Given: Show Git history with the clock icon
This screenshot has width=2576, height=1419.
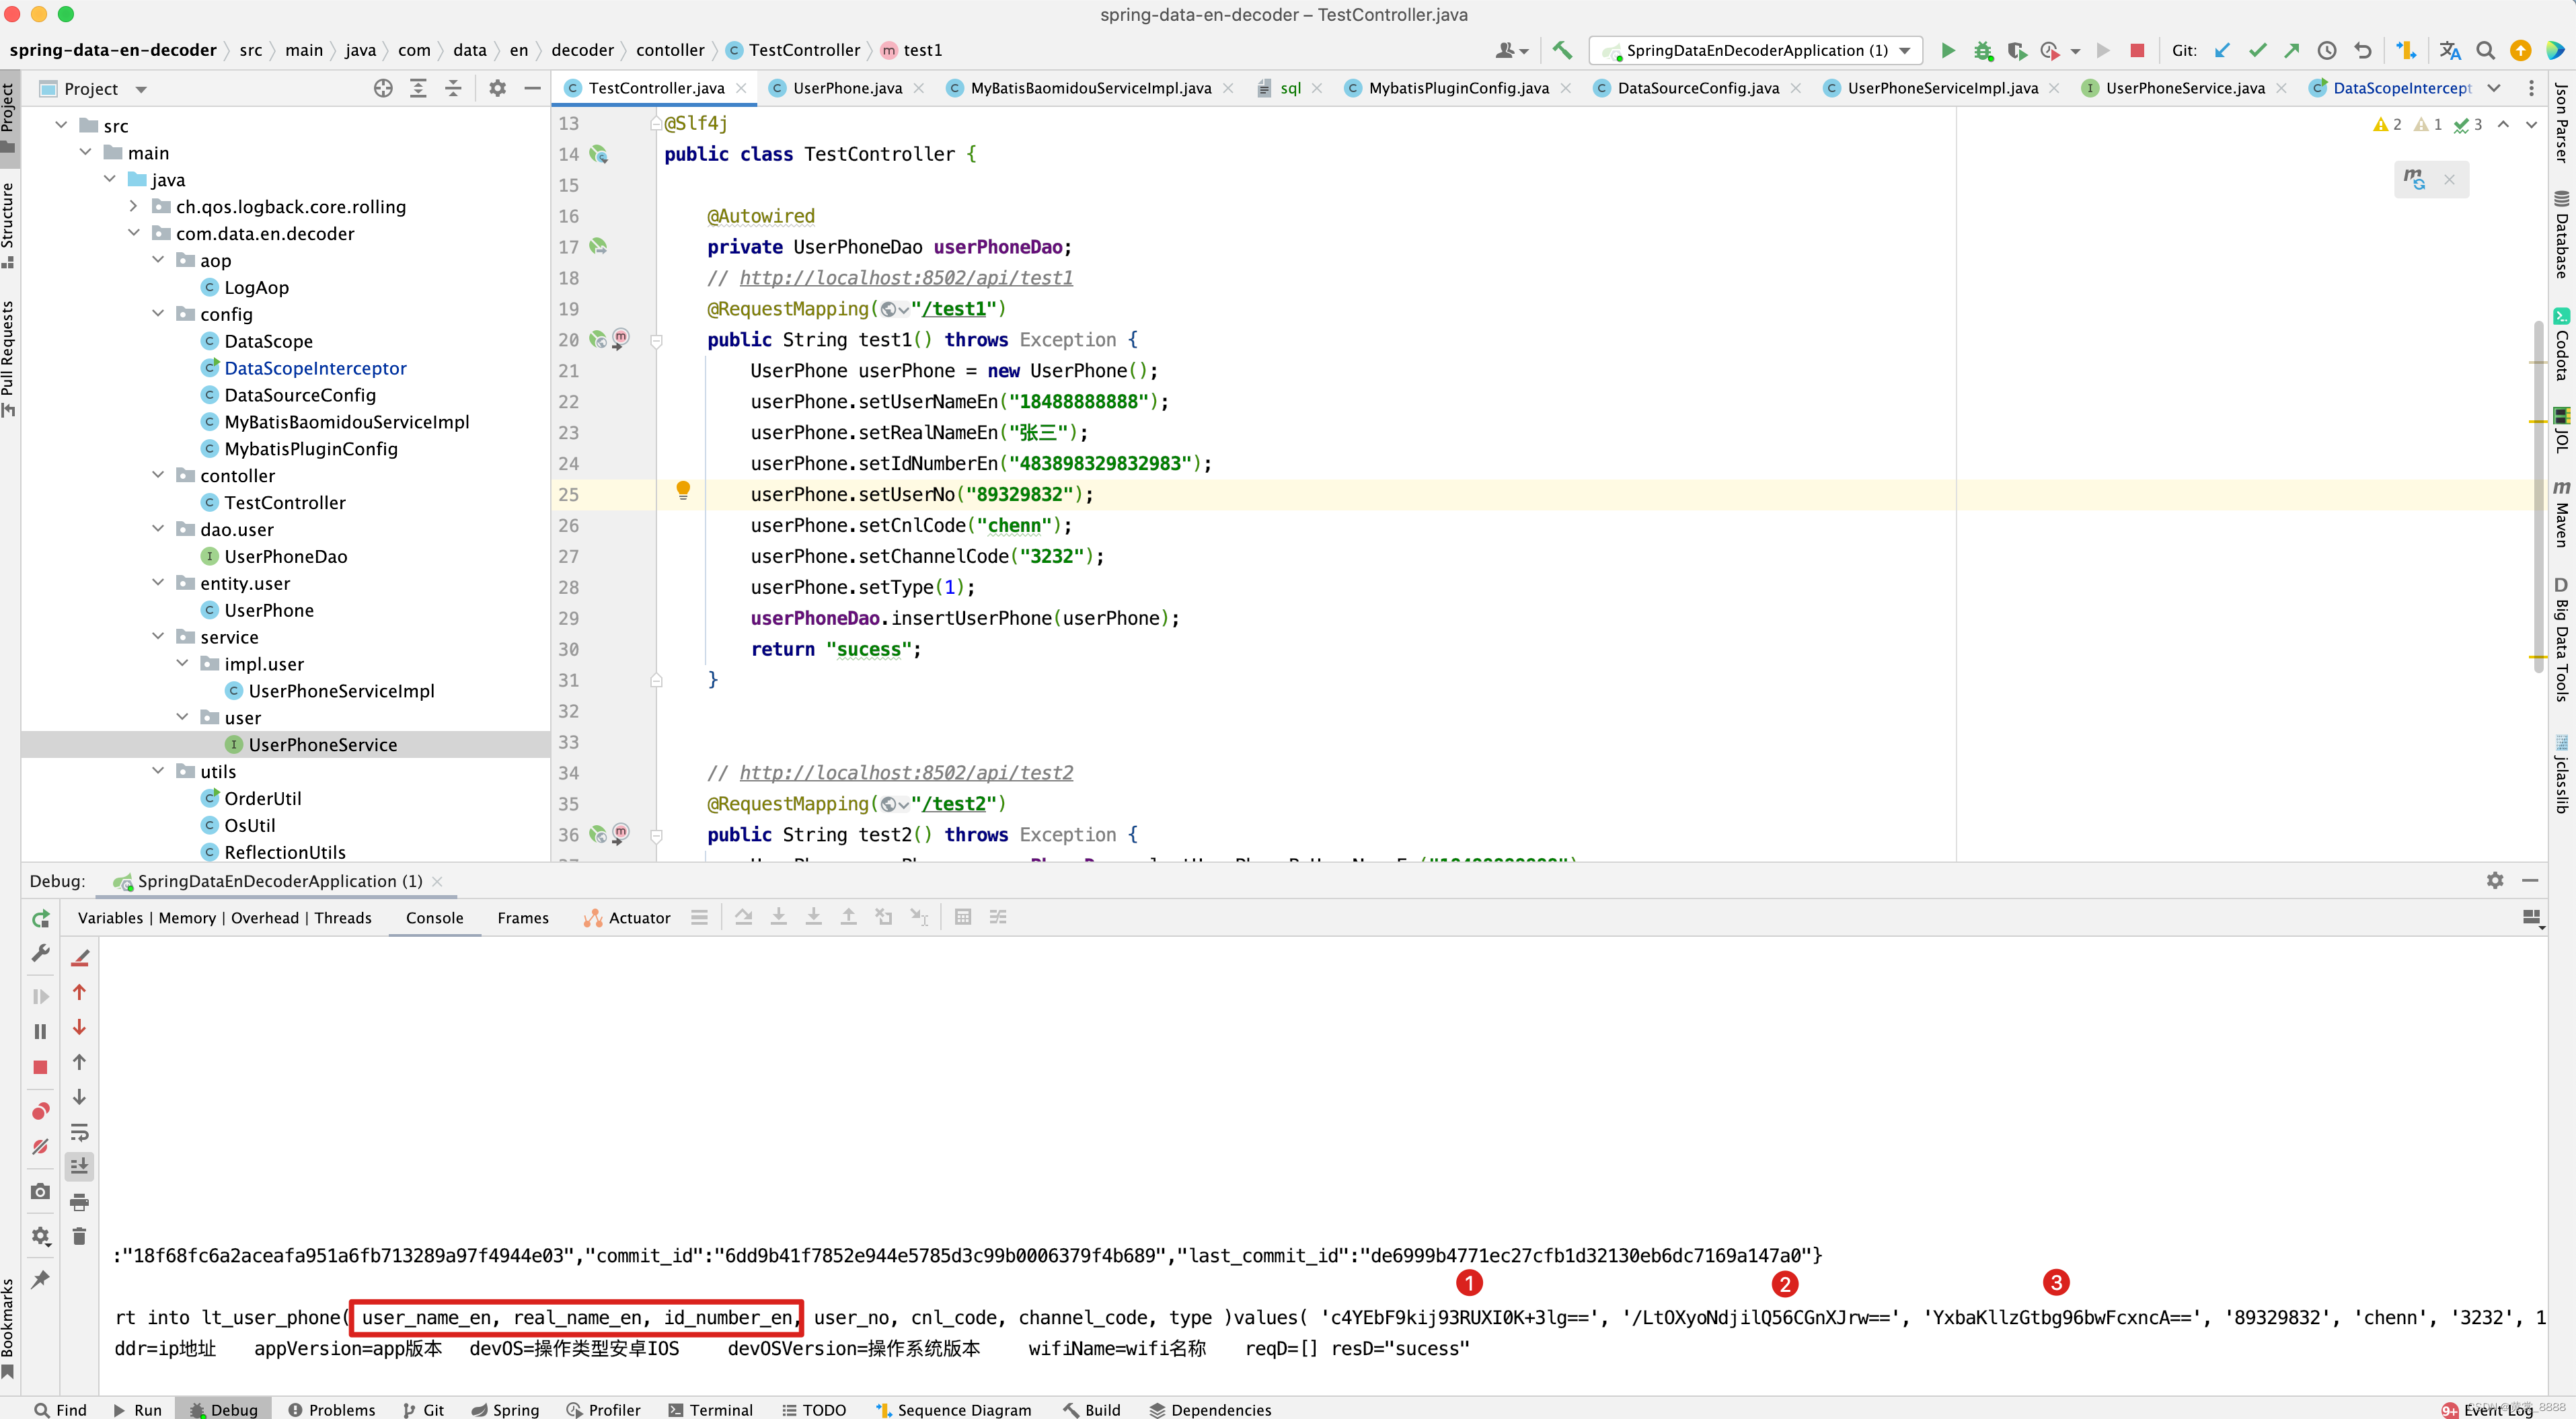Looking at the screenshot, I should [2327, 50].
